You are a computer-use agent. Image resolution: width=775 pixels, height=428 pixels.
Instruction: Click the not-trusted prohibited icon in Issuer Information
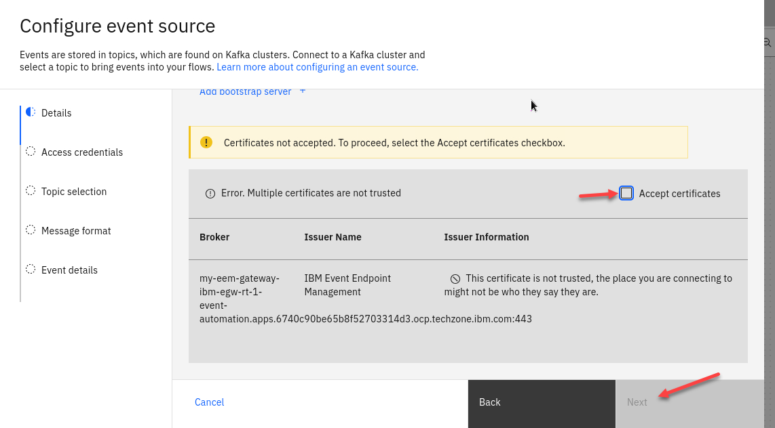[x=455, y=279]
